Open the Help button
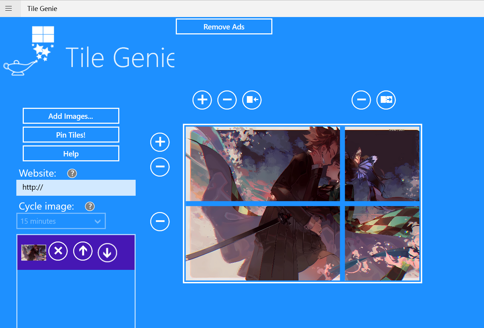The height and width of the screenshot is (328, 484). tap(71, 154)
